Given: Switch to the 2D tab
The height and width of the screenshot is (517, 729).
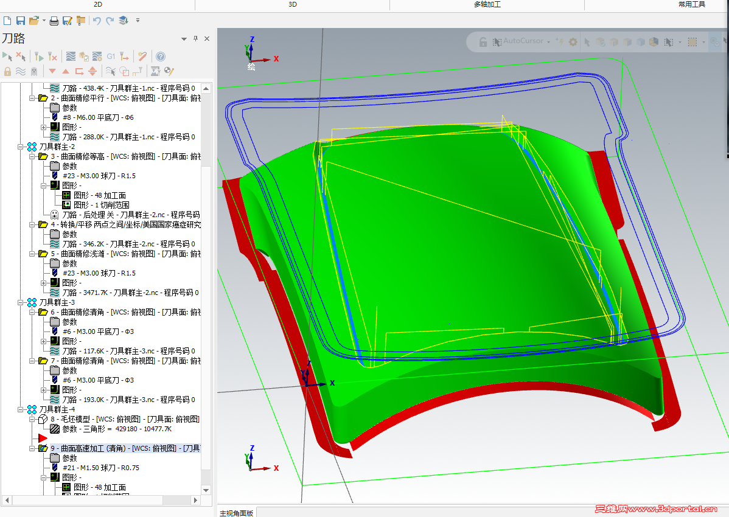Looking at the screenshot, I should click(x=97, y=5).
